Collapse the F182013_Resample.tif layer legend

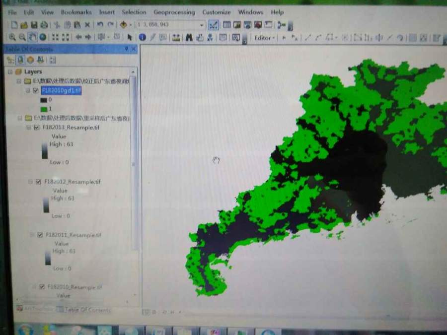pyautogui.click(x=29, y=128)
